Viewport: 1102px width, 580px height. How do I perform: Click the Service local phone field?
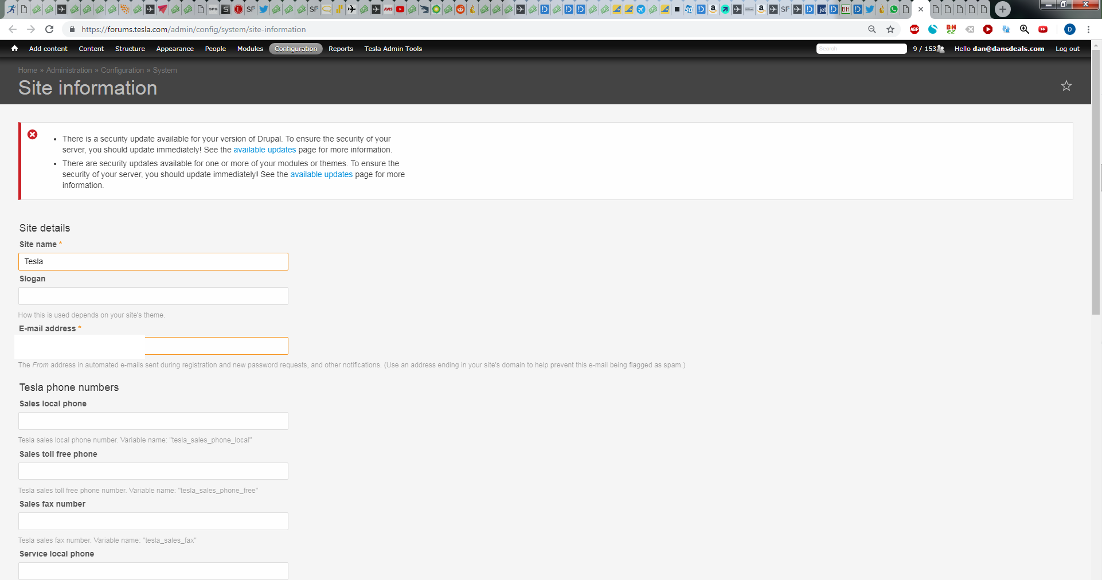click(x=153, y=571)
